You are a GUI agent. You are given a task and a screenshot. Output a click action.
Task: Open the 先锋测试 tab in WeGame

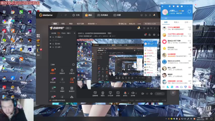[103, 15]
